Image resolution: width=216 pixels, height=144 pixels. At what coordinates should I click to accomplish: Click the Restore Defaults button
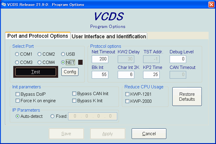click(187, 97)
